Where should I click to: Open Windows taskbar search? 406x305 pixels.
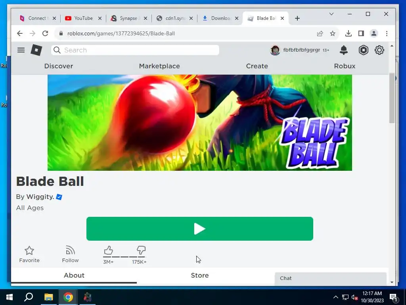[29, 297]
